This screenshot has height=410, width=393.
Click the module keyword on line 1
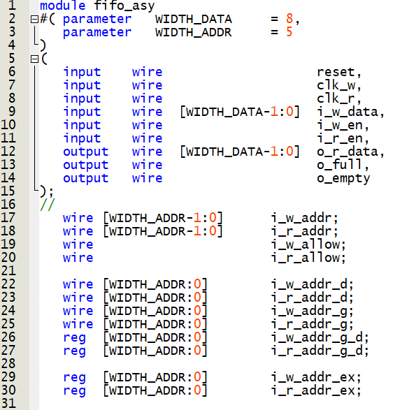coord(62,6)
